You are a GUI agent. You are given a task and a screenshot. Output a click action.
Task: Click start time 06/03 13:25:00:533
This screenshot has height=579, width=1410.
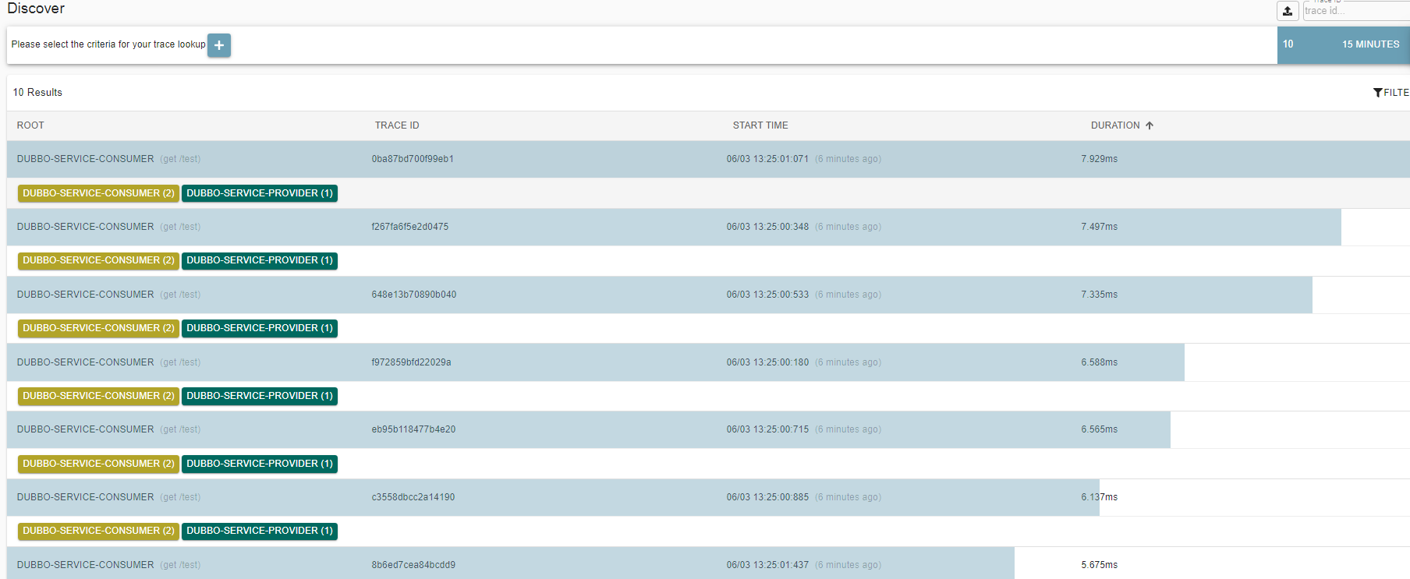pyautogui.click(x=767, y=295)
